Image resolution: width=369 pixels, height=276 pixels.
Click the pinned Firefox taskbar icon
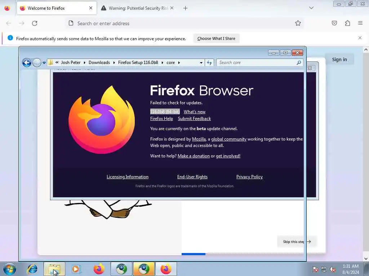pyautogui.click(x=99, y=269)
